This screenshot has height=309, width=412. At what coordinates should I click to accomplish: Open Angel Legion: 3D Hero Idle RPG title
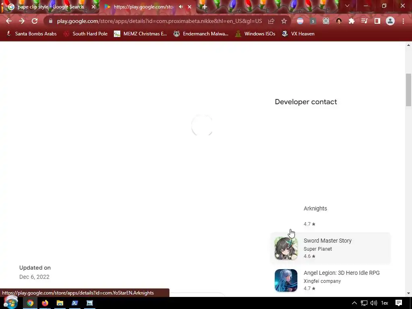(342, 273)
